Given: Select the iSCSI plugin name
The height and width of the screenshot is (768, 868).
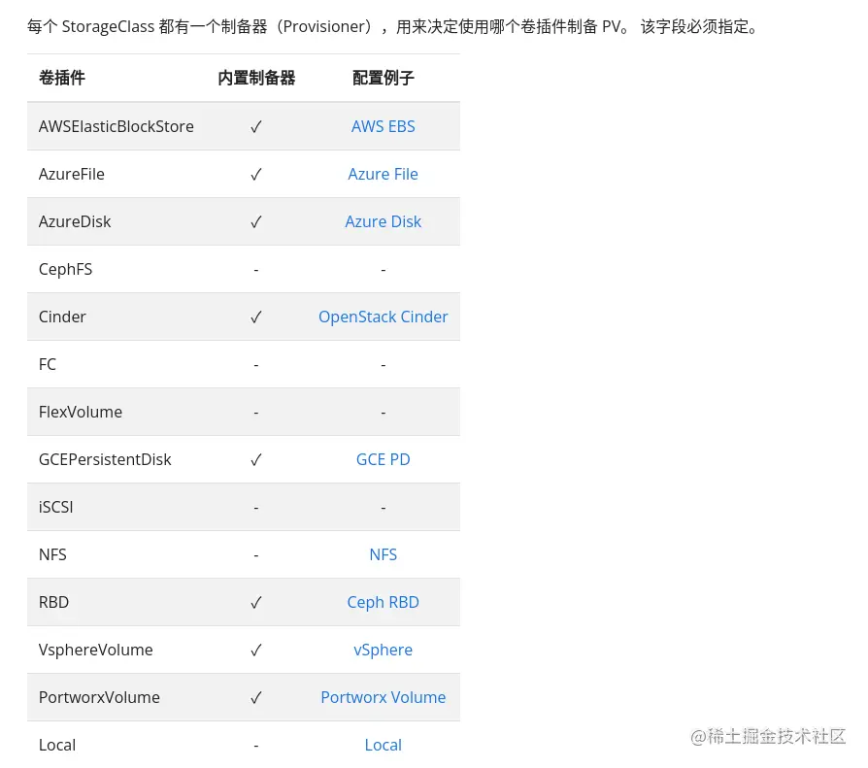Looking at the screenshot, I should [55, 507].
